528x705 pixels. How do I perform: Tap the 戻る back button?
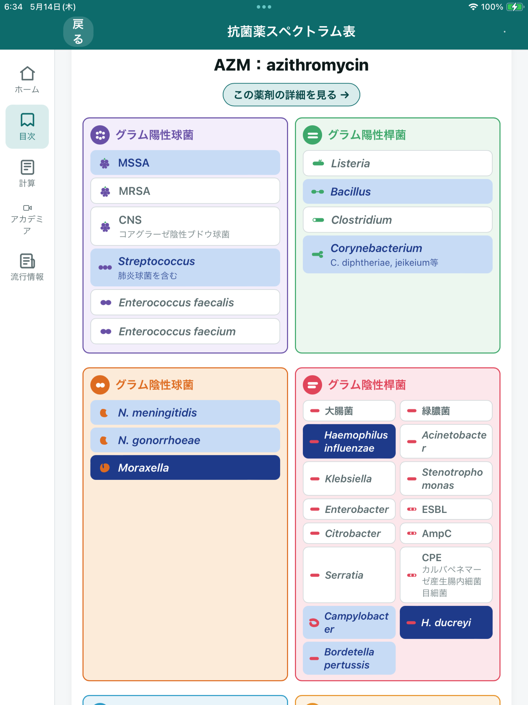click(x=78, y=32)
